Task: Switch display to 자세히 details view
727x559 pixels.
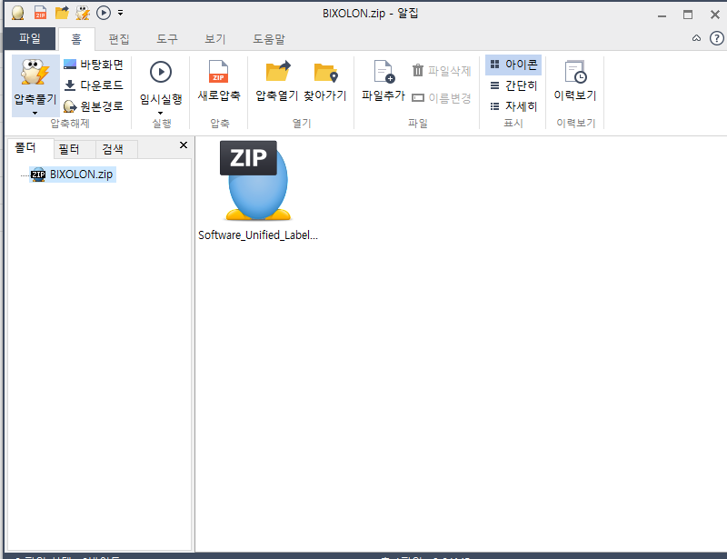Action: click(513, 106)
